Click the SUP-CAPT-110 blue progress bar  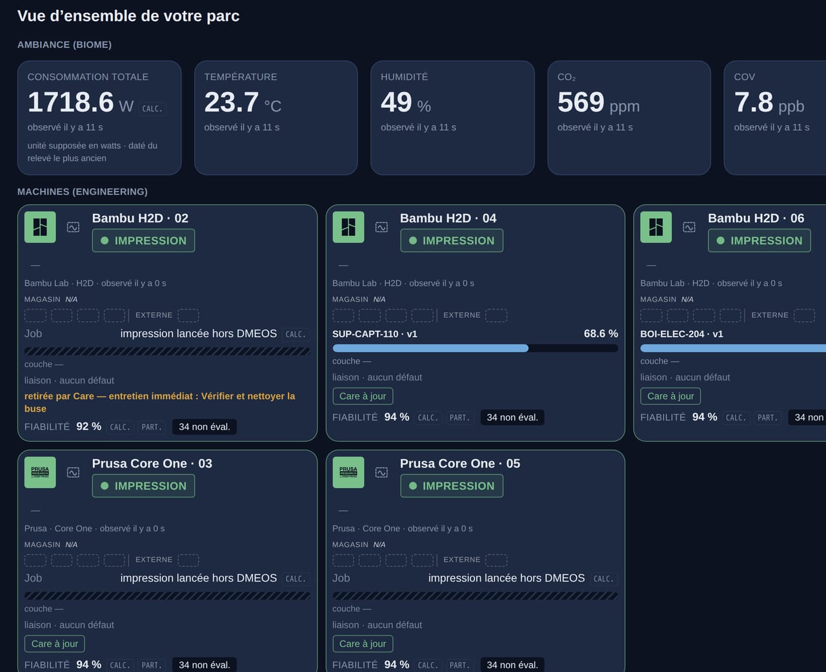475,348
